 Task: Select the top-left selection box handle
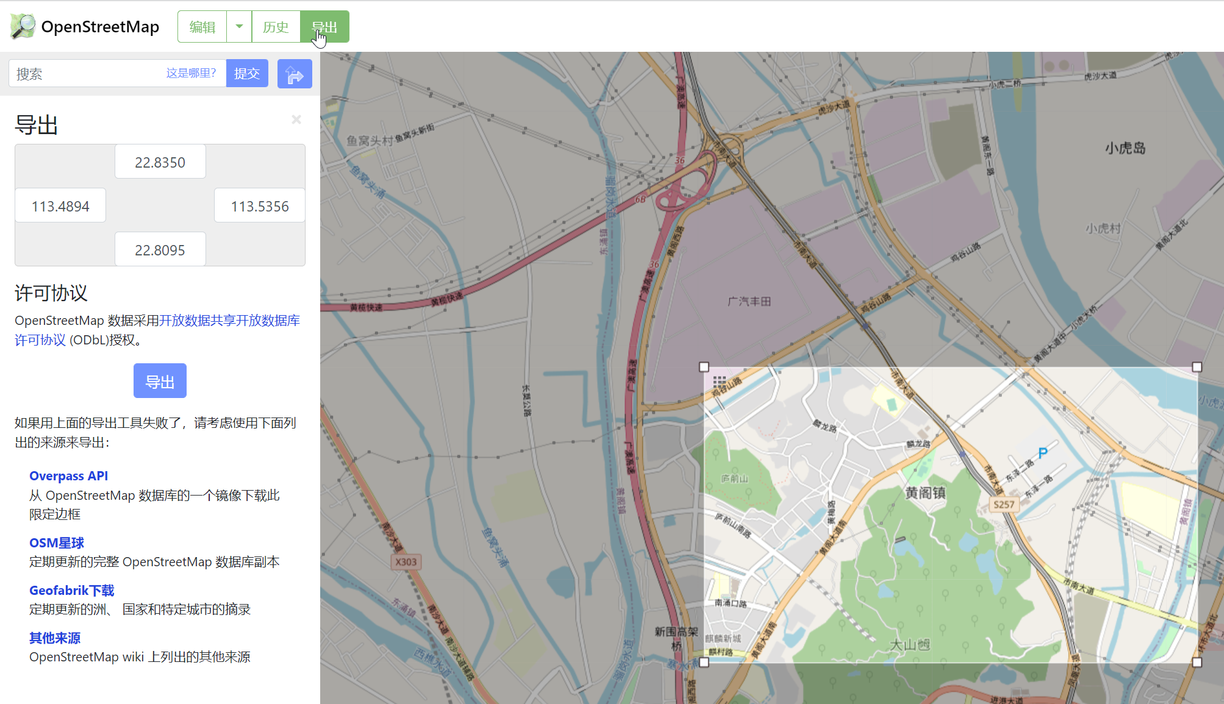pyautogui.click(x=704, y=367)
